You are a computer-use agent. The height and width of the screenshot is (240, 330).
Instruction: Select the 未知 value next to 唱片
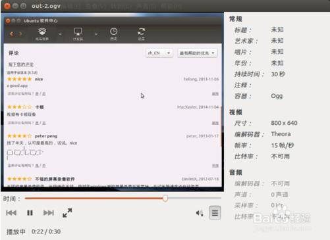point(277,52)
